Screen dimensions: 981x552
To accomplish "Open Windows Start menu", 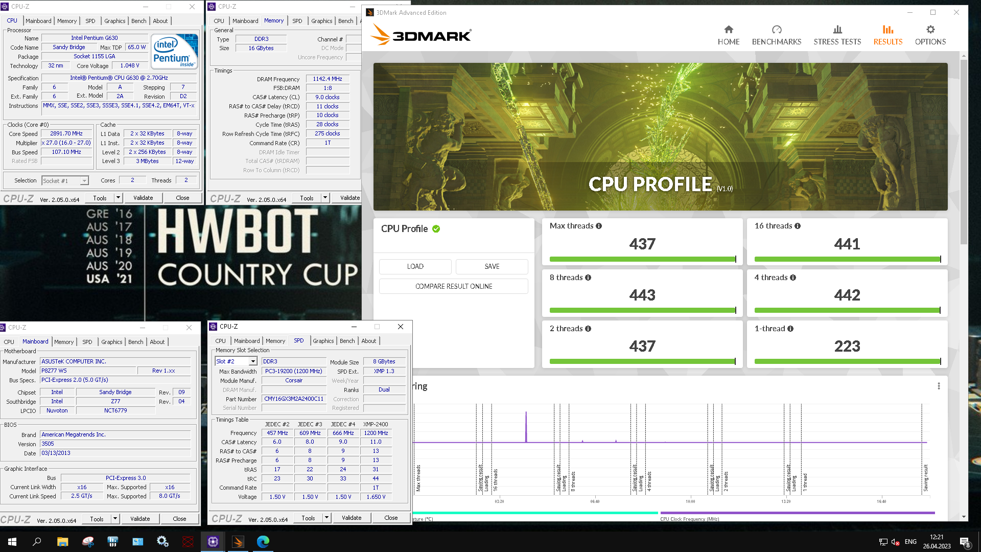I will [12, 542].
